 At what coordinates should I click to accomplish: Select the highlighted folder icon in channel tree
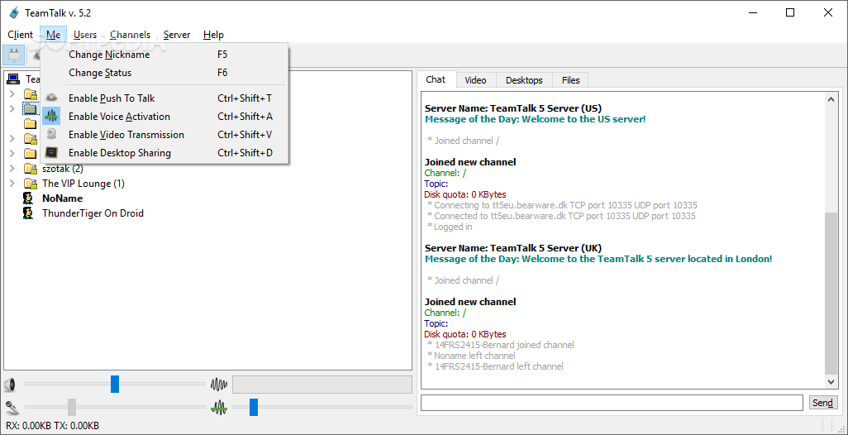(31, 109)
